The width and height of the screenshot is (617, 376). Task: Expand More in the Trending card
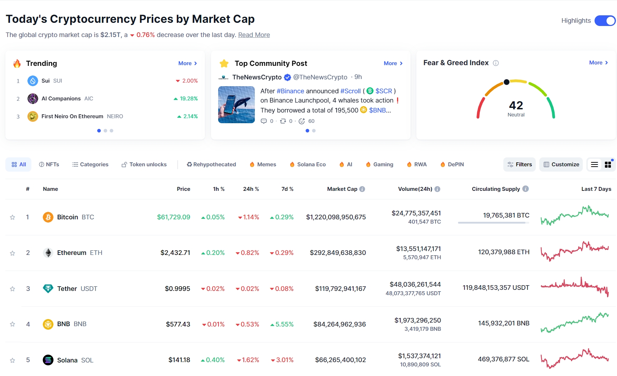coord(187,63)
